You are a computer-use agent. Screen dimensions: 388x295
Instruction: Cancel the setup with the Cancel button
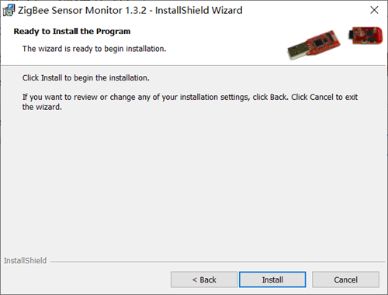345,280
